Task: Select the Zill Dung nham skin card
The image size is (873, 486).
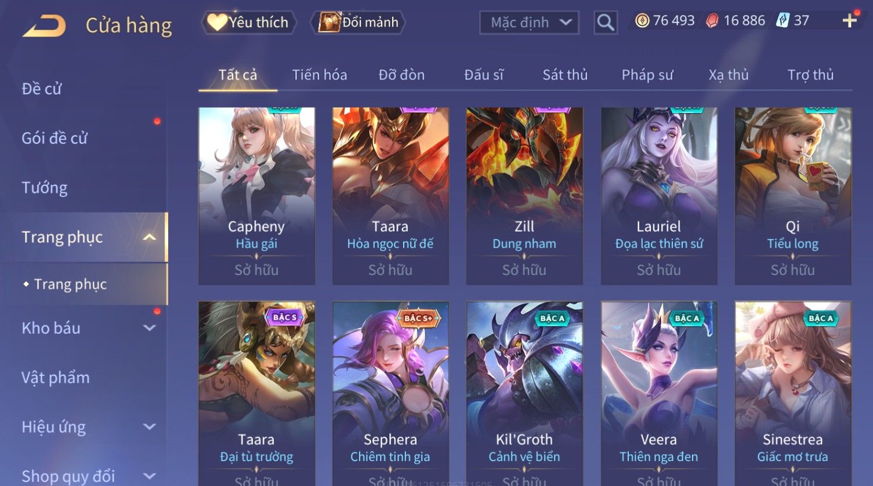Action: tap(524, 196)
